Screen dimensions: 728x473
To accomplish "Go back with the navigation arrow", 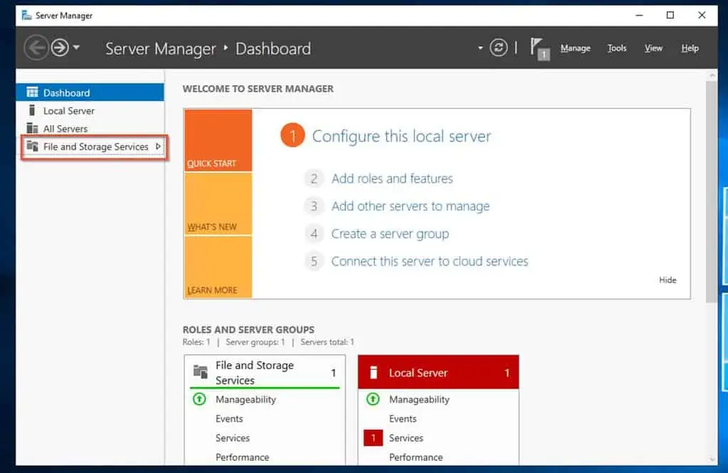I will coord(36,48).
